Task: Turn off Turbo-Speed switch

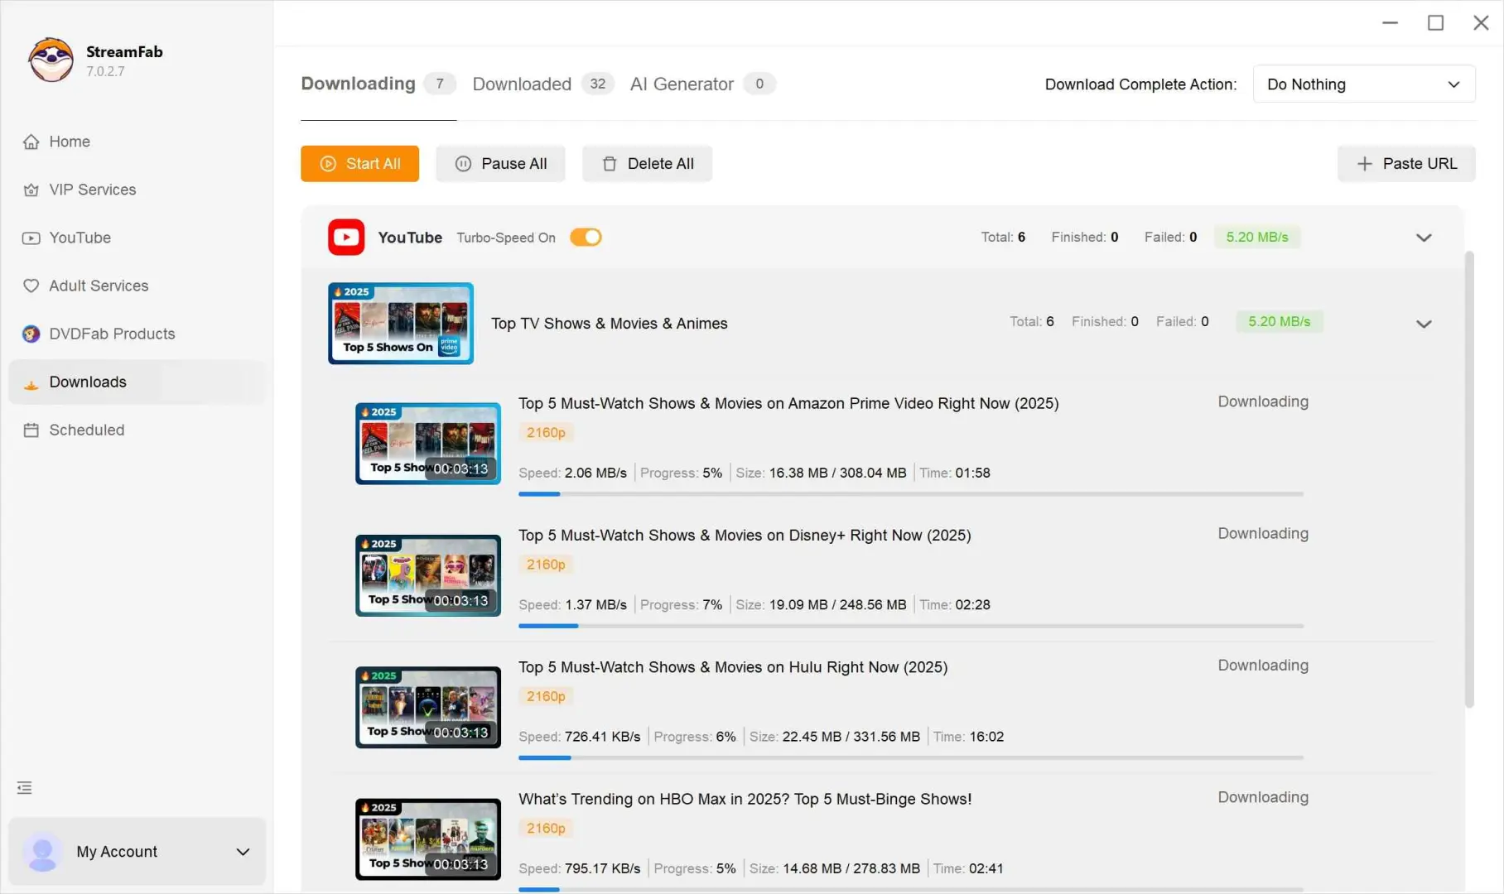Action: pos(586,238)
